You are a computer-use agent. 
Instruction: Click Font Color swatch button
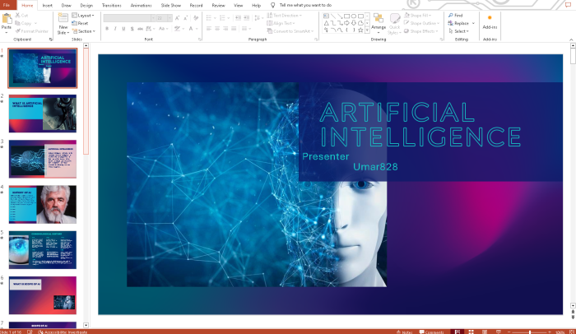[191, 29]
